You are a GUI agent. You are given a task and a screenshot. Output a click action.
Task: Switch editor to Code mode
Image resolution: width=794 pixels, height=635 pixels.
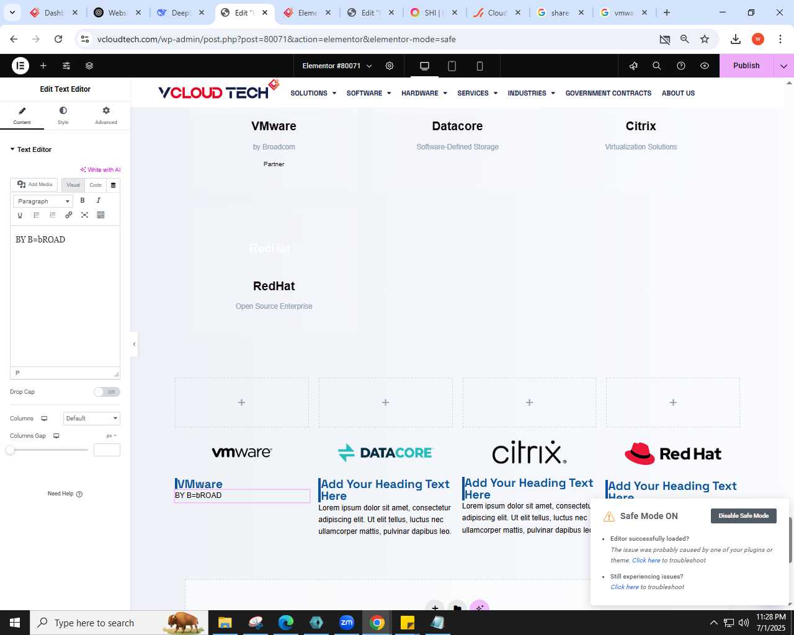coord(96,185)
